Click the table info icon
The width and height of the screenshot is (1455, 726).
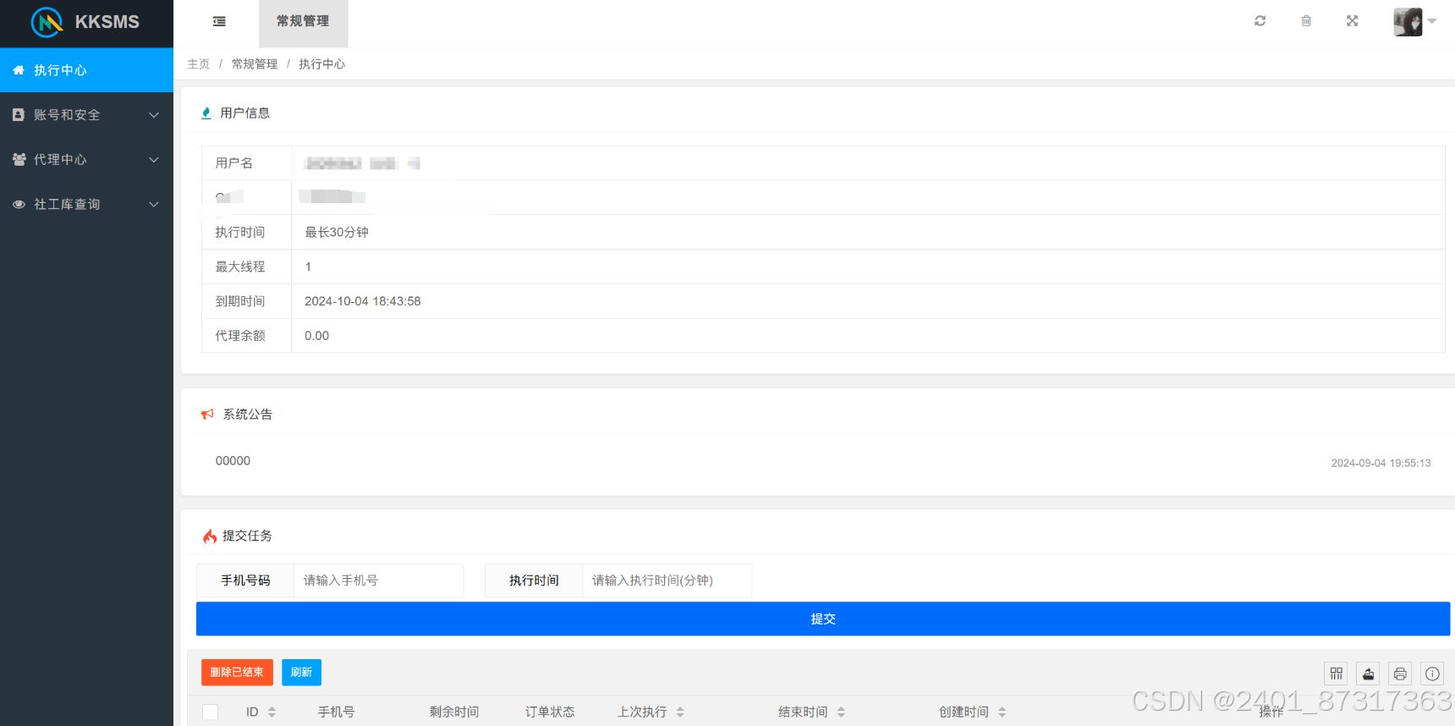click(x=1432, y=674)
